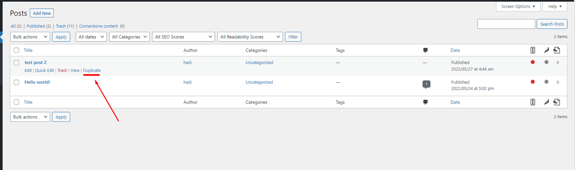575x170 pixels.
Task: Open the bottom Bulk actions dropdown
Action: pyautogui.click(x=30, y=117)
